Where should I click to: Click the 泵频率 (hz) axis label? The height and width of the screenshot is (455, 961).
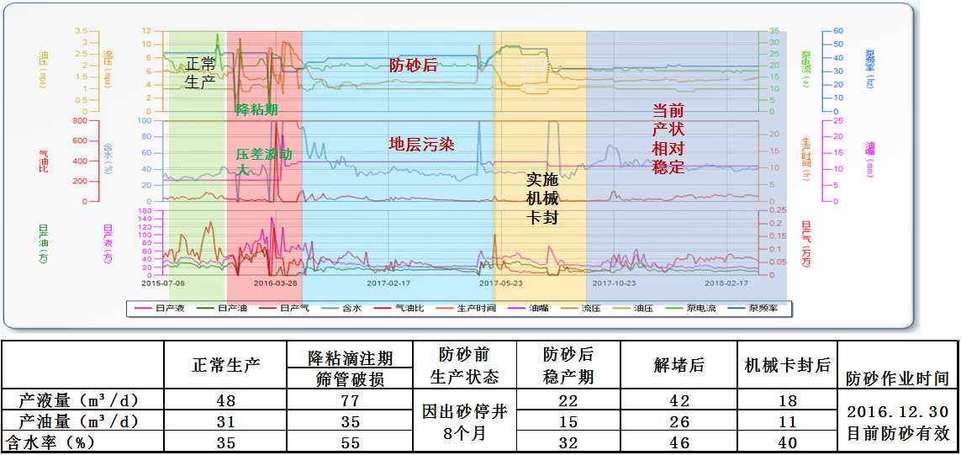pyautogui.click(x=870, y=71)
